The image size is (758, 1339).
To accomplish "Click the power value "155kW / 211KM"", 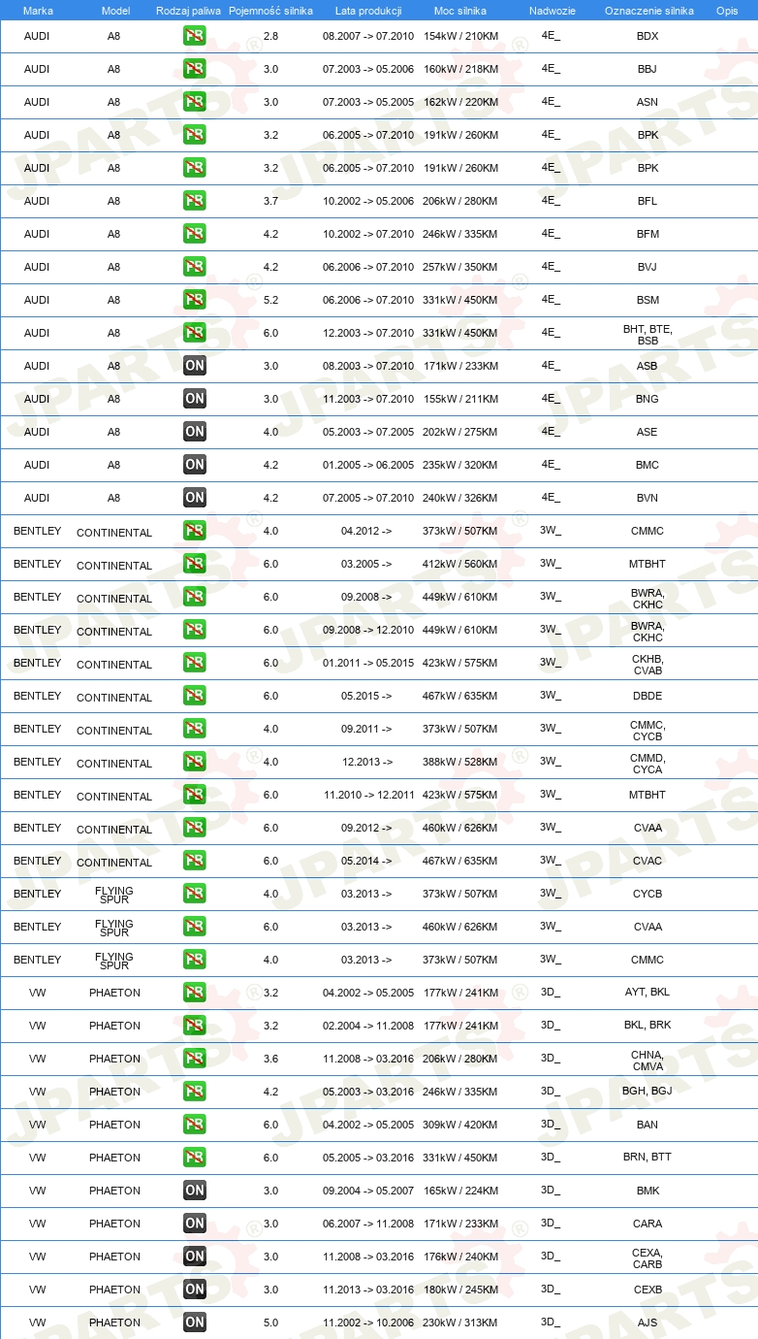I will click(460, 399).
